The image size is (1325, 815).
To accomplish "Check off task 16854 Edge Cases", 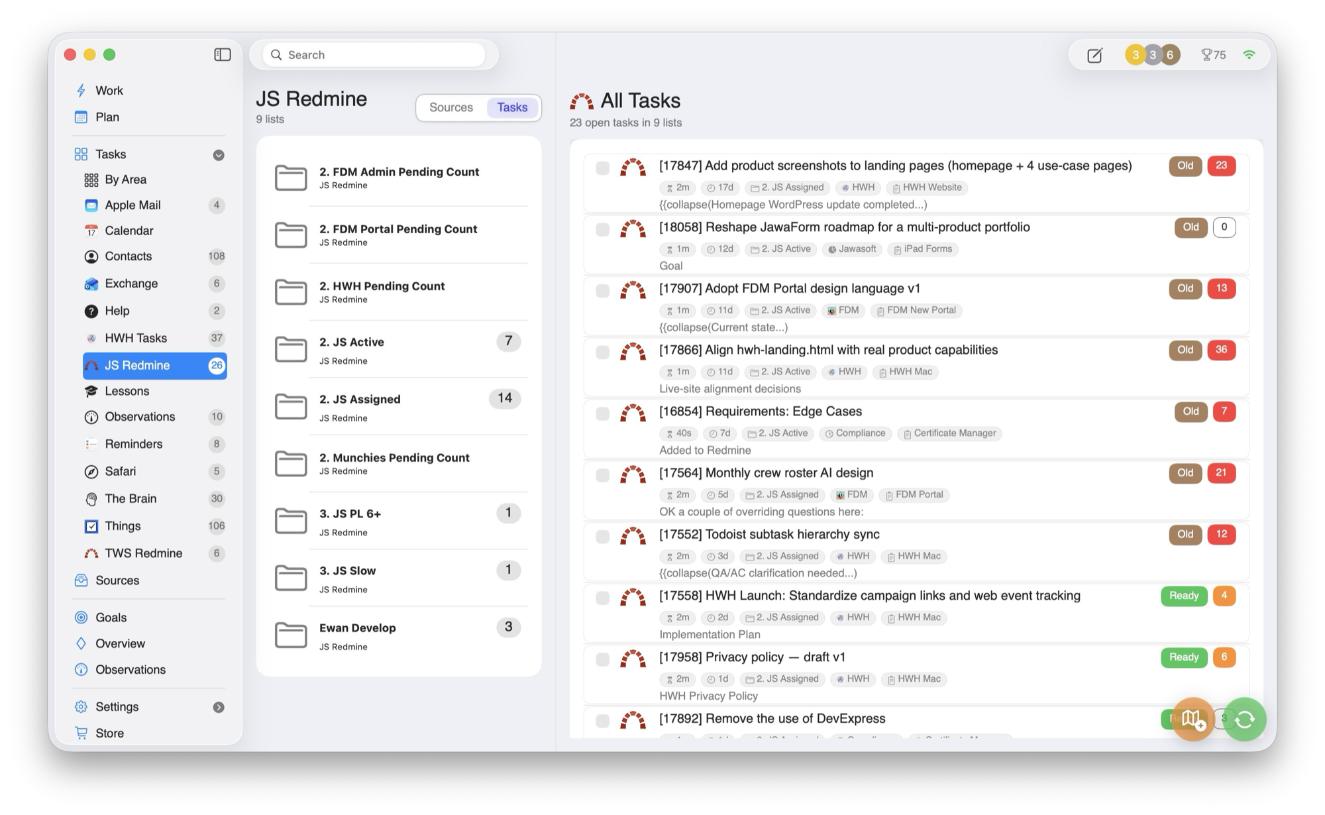I will [602, 413].
